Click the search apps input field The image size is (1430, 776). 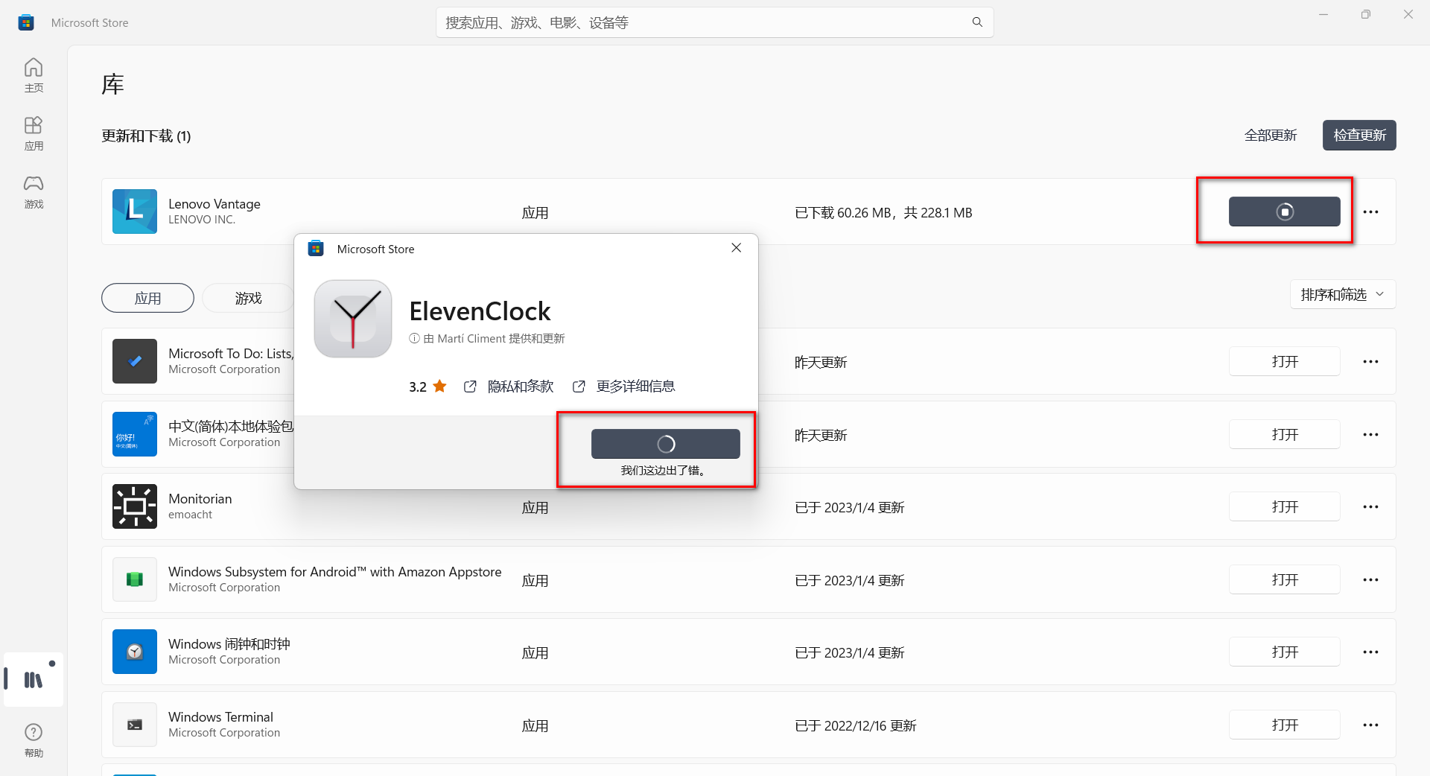700,22
